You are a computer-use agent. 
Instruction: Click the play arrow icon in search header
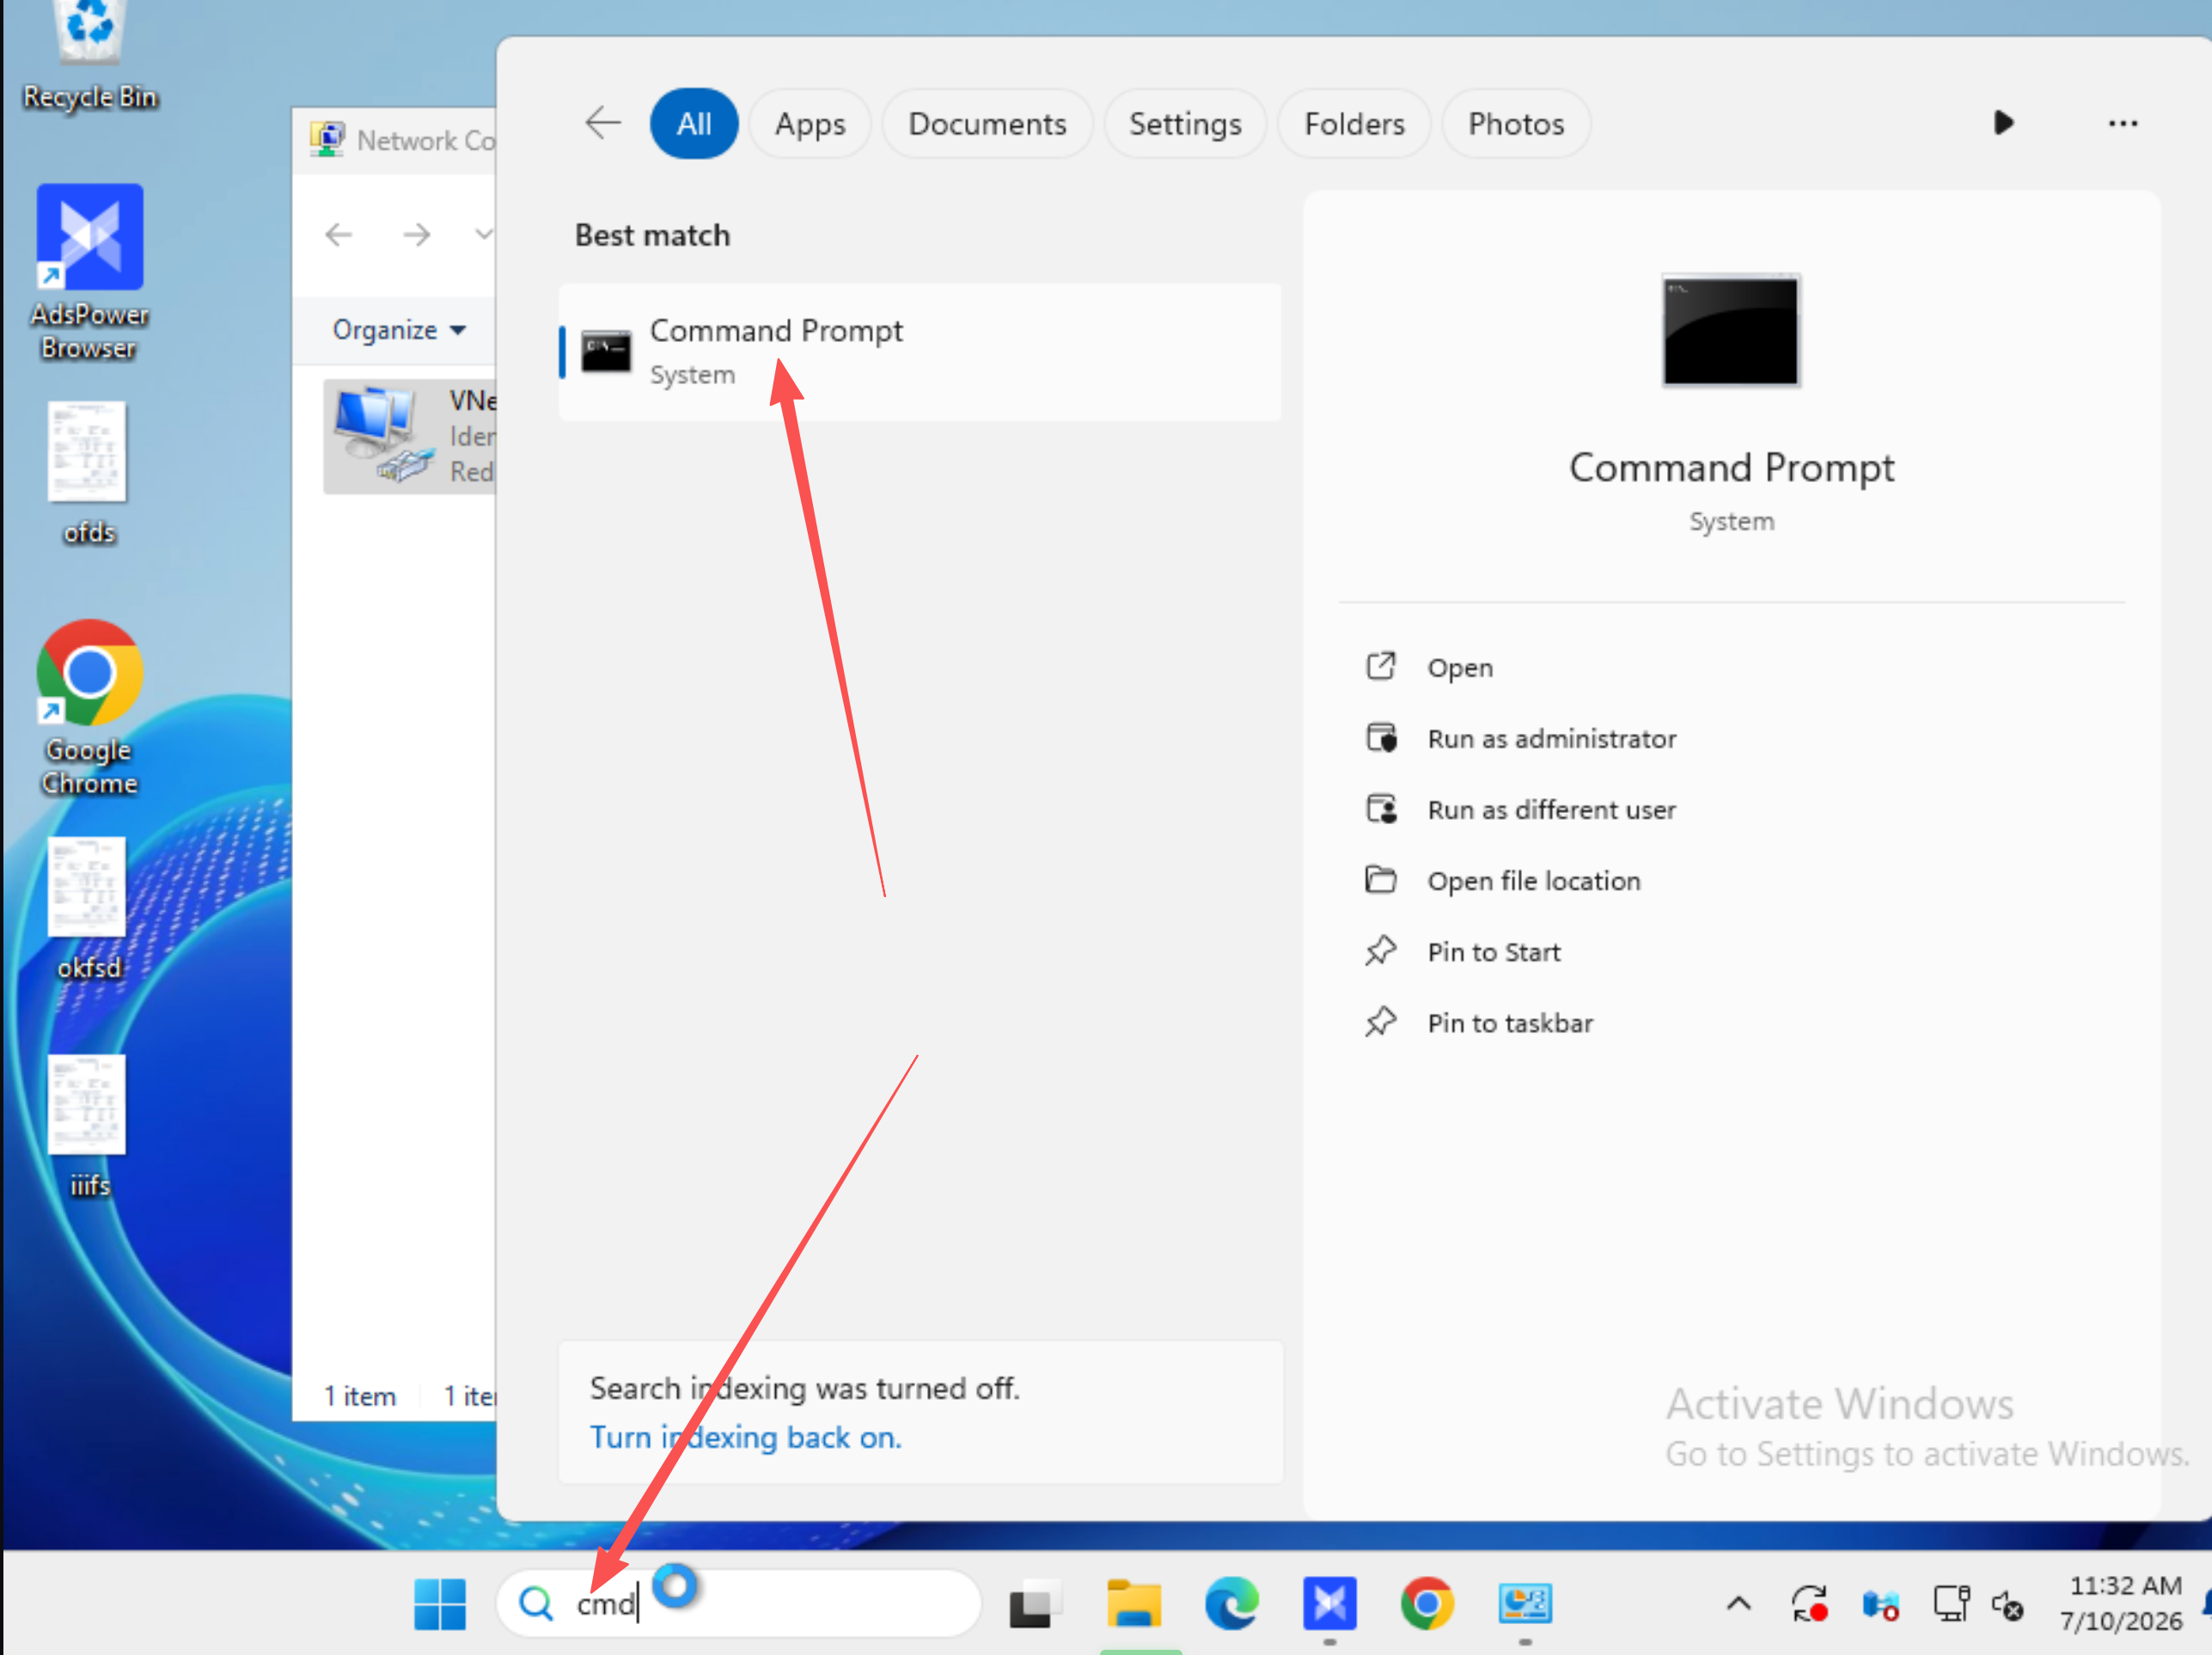click(x=2003, y=123)
